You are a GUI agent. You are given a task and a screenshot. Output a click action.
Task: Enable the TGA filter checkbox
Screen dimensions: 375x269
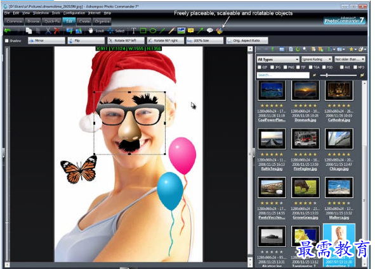click(311, 67)
